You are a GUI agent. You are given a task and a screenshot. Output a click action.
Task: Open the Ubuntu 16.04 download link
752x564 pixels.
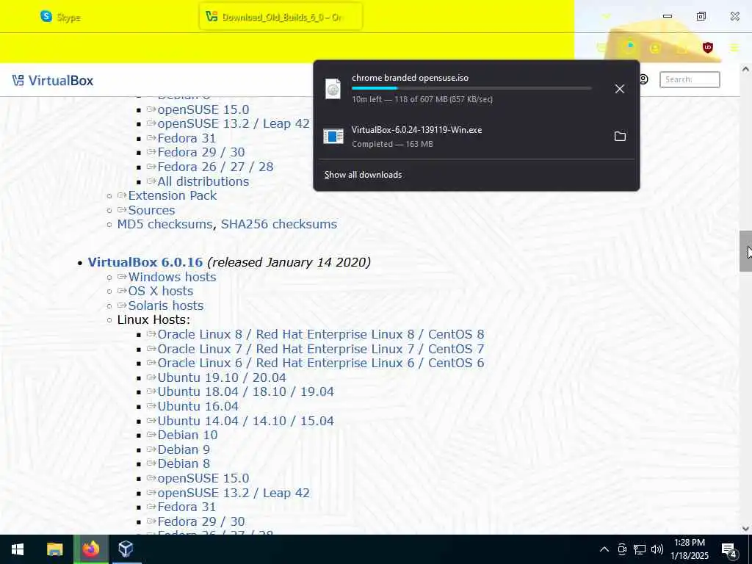pos(198,406)
